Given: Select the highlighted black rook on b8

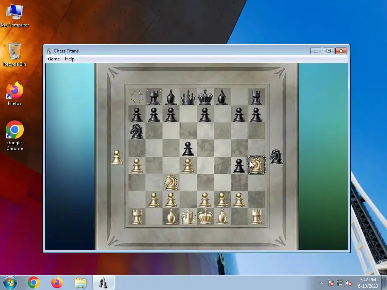Looking at the screenshot, I should click(154, 97).
